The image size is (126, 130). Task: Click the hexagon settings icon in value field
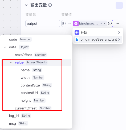pos(110,23)
